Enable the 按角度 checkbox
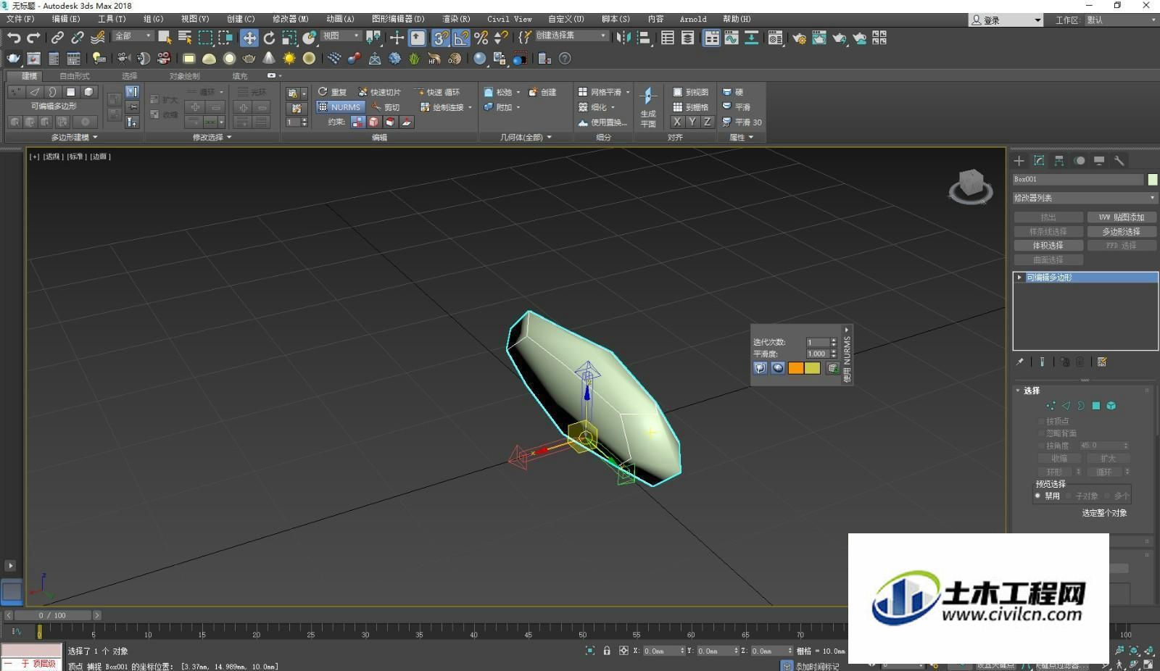This screenshot has width=1160, height=671. click(1042, 446)
